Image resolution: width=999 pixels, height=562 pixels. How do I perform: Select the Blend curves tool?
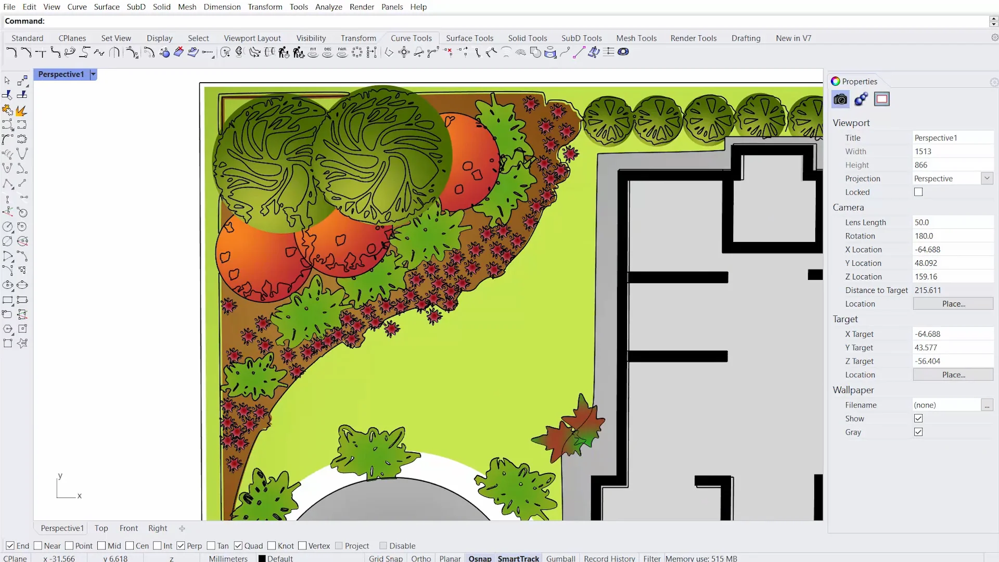70,52
